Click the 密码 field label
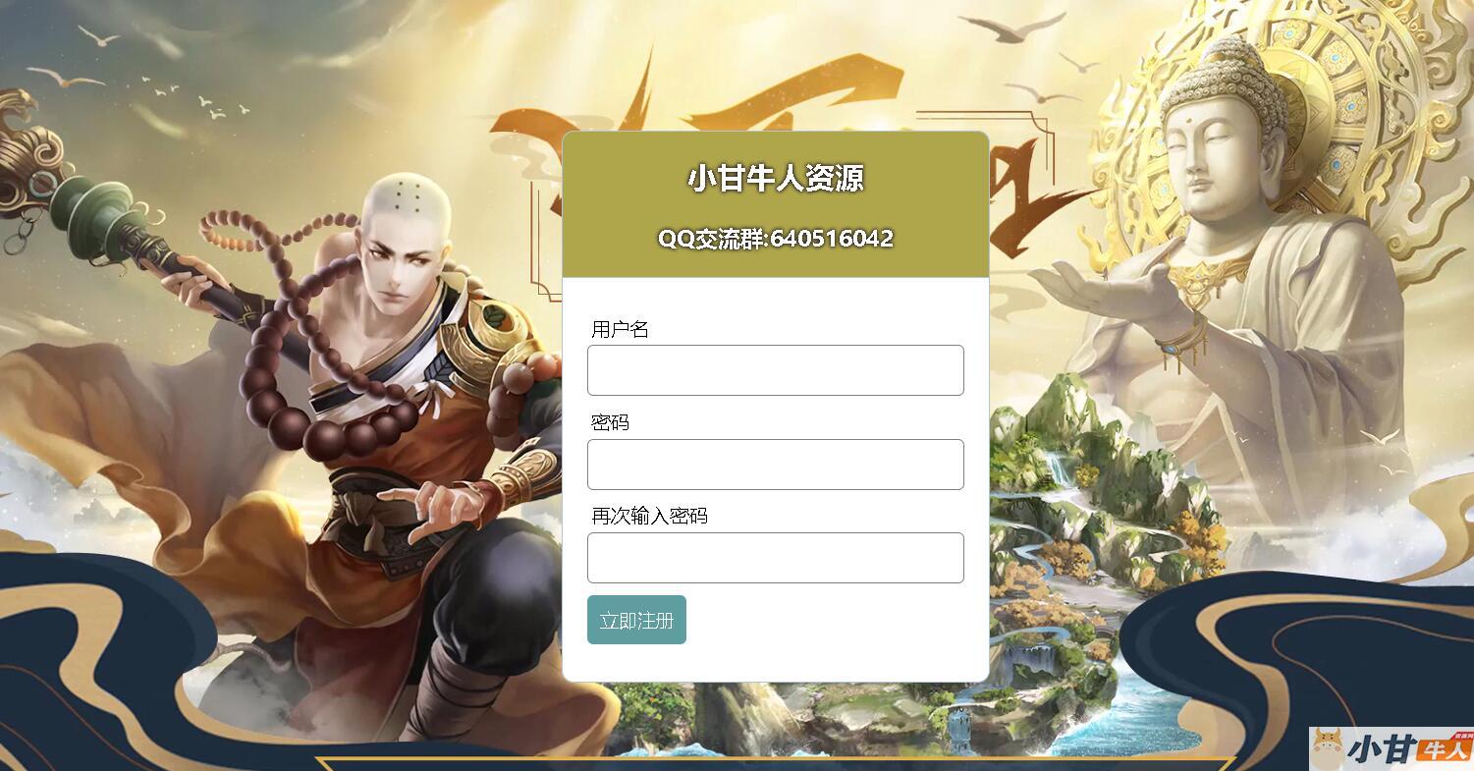1474x771 pixels. [610, 422]
